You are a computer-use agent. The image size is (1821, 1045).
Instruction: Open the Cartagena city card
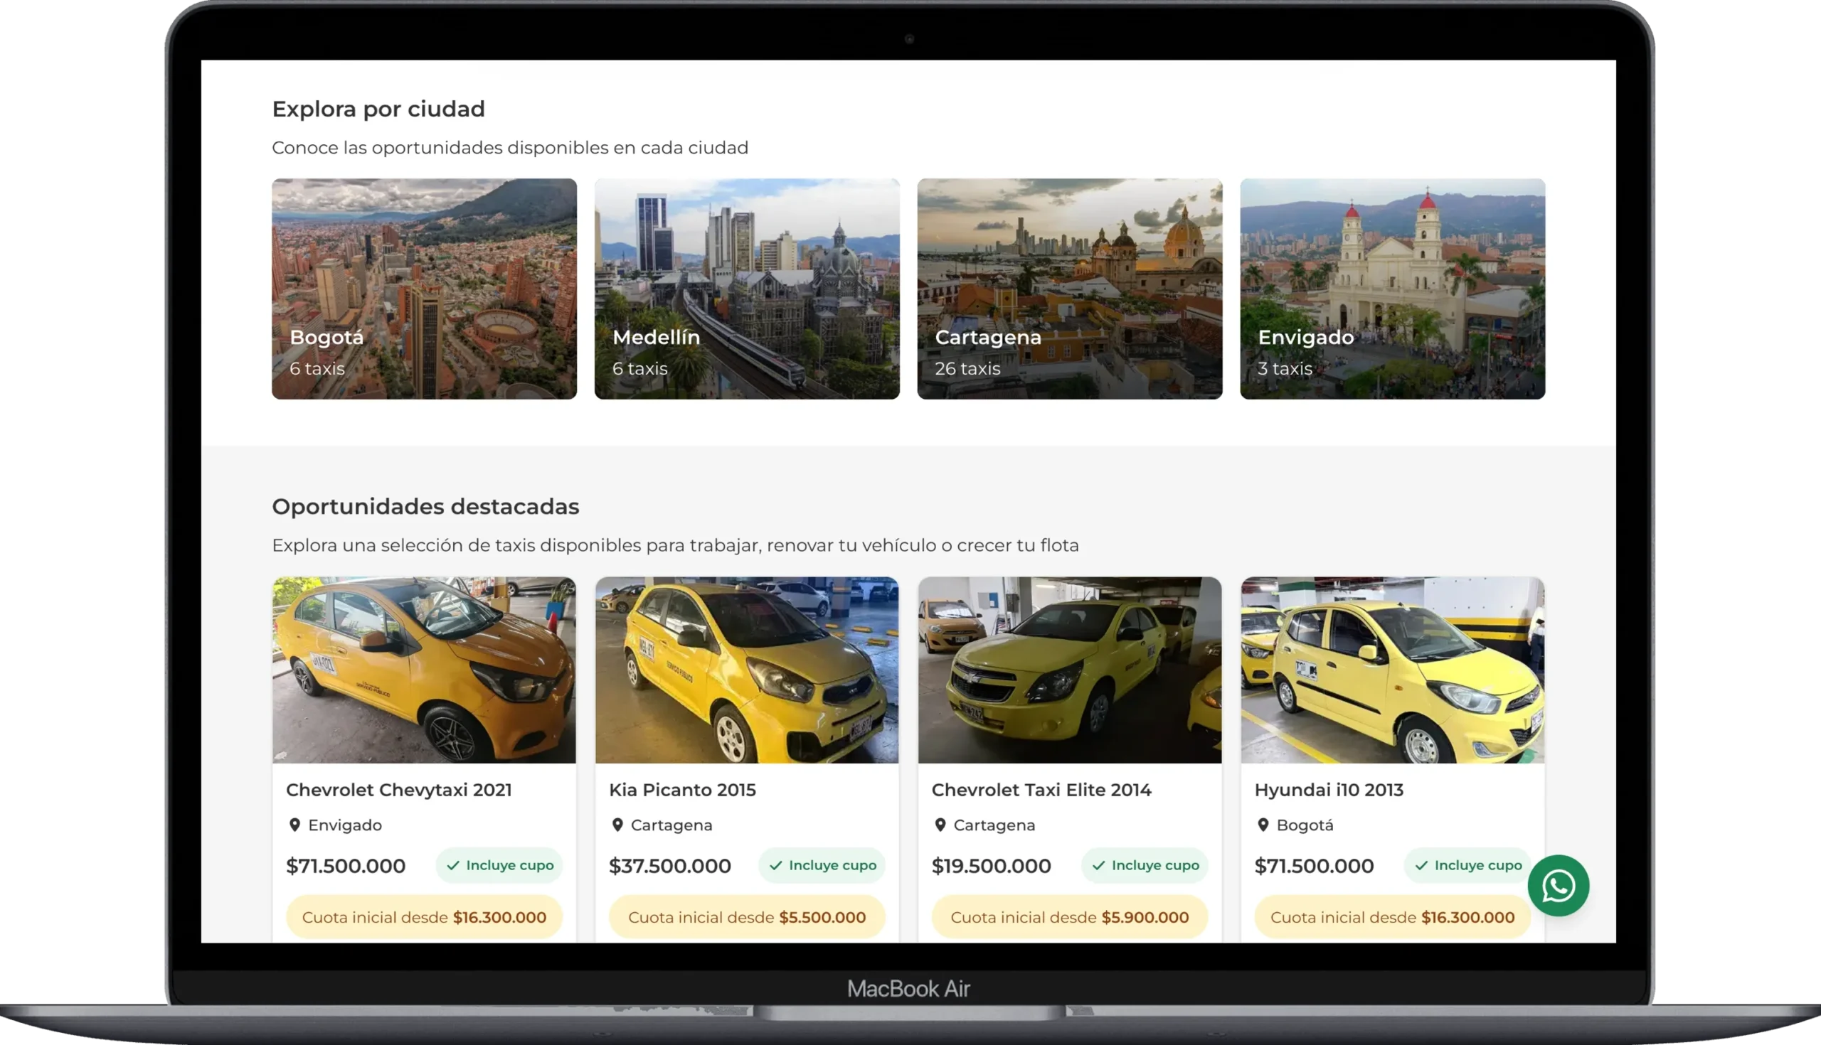1070,289
